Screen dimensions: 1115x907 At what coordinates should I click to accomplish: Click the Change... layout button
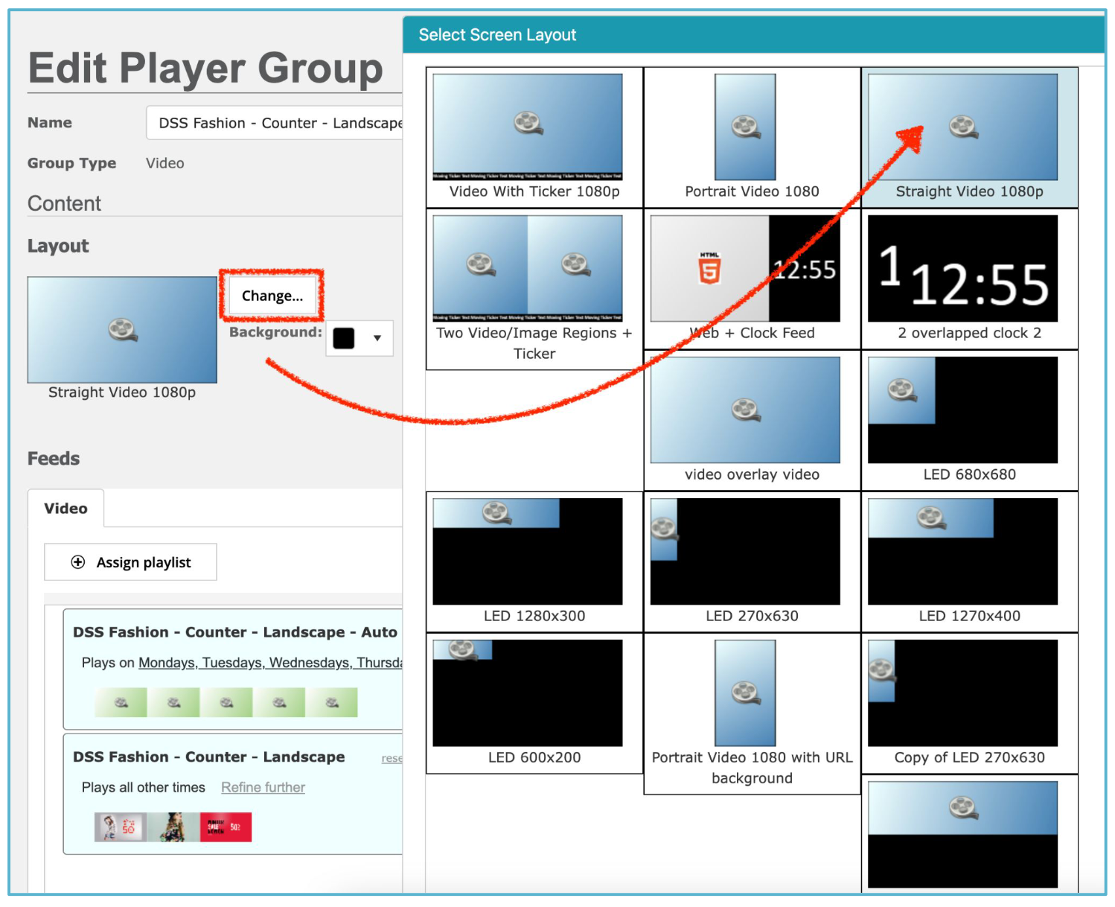tap(272, 296)
